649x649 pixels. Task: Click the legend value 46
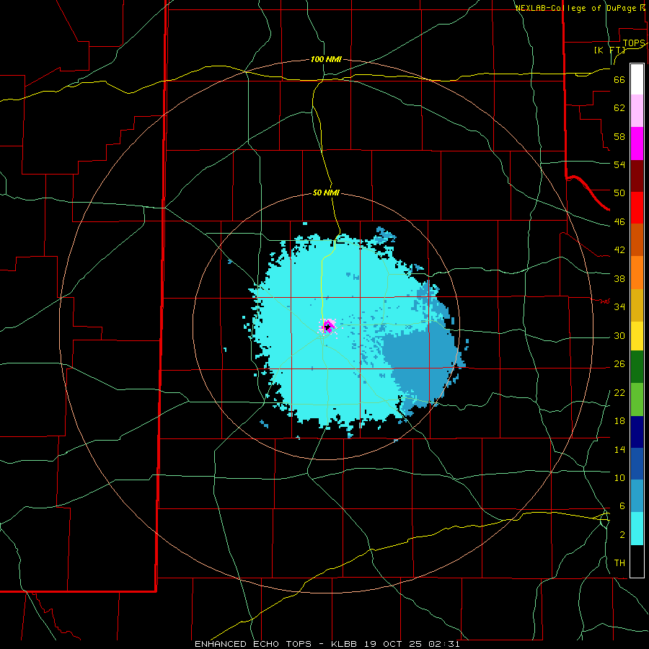tap(619, 222)
